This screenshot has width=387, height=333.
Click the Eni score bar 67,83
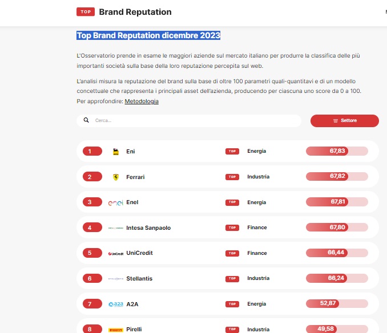[x=337, y=151]
